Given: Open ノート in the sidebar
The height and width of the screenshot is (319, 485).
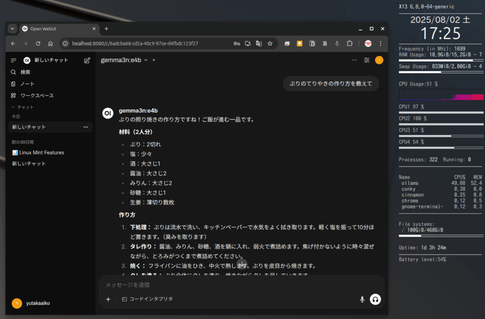Looking at the screenshot, I should [x=27, y=84].
